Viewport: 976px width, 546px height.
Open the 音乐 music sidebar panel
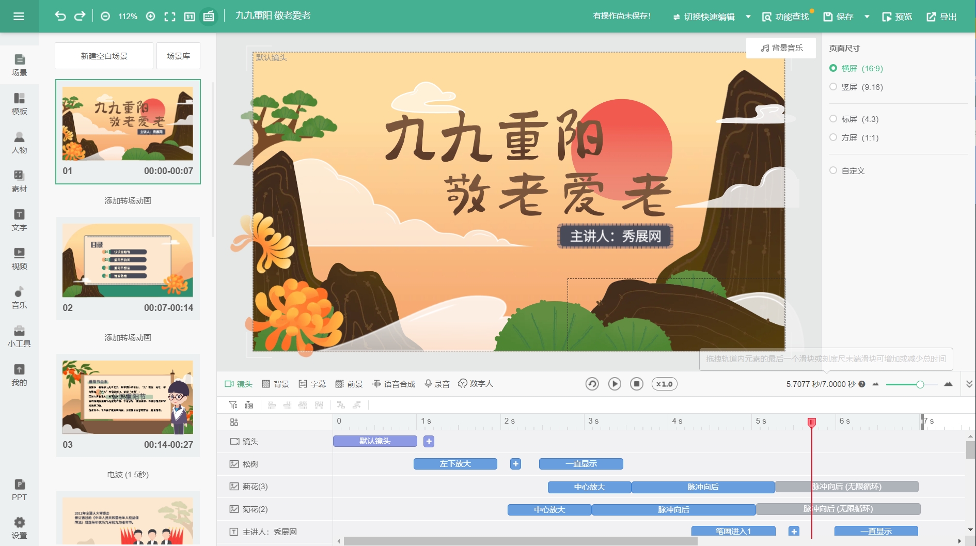19,298
